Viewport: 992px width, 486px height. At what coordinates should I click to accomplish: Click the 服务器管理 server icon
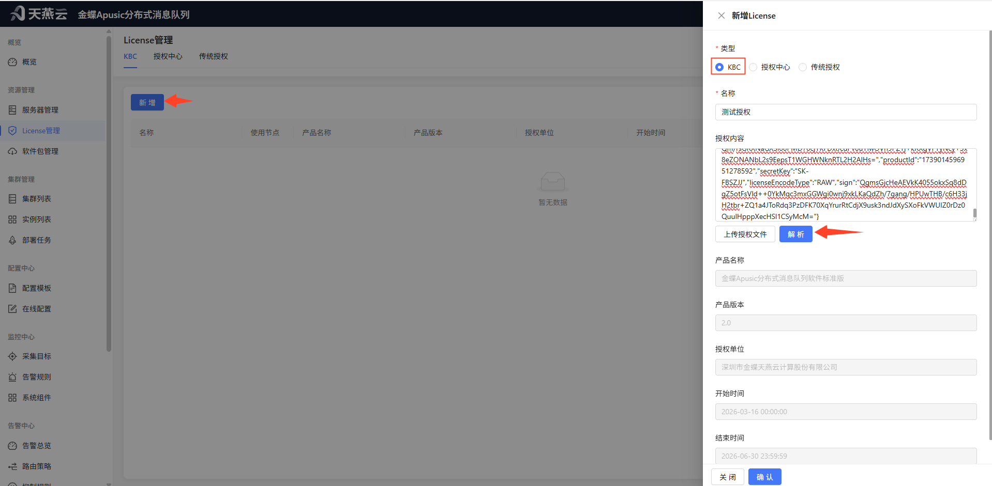12,110
